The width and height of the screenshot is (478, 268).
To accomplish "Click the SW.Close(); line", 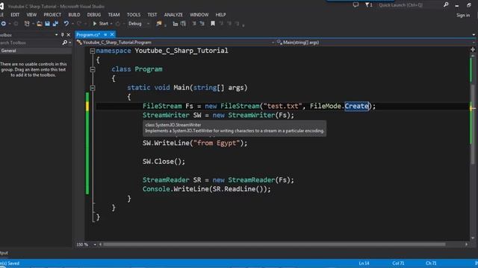I will pos(164,162).
